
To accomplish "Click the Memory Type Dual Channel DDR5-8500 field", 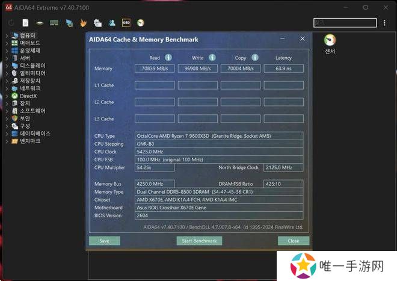I will (x=219, y=192).
